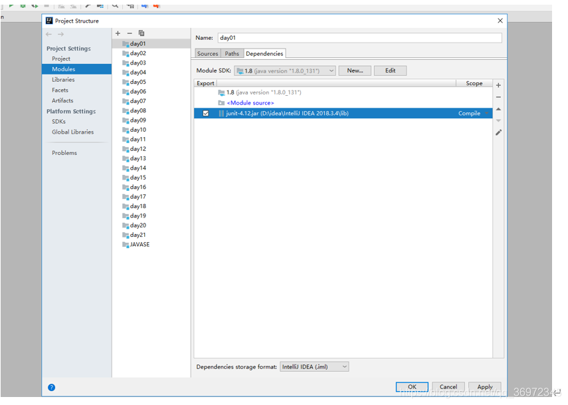Open help with the question mark icon
Screen dimensions: 568x405
pyautogui.click(x=51, y=388)
